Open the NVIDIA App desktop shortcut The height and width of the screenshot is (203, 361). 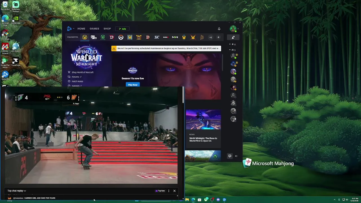(x=16, y=20)
